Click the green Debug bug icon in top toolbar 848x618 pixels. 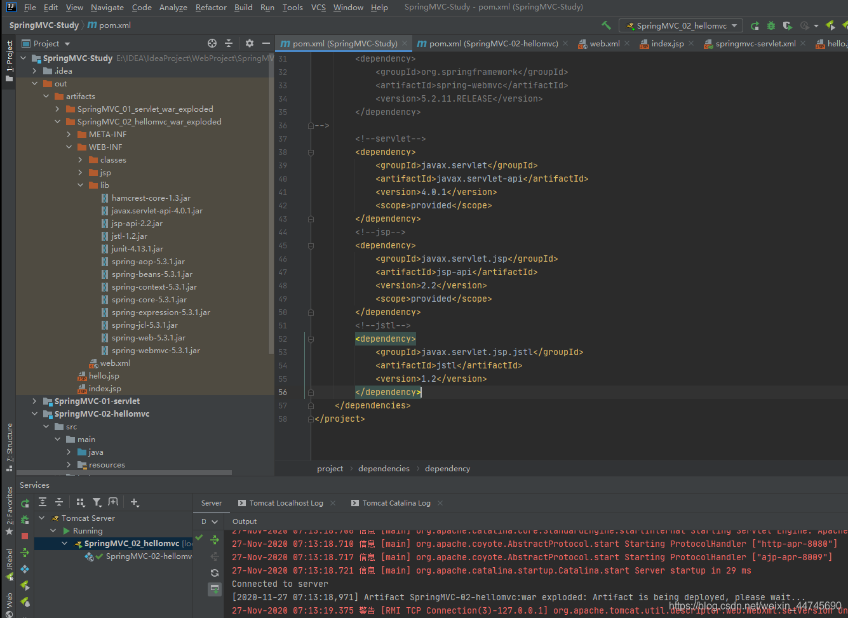[771, 25]
